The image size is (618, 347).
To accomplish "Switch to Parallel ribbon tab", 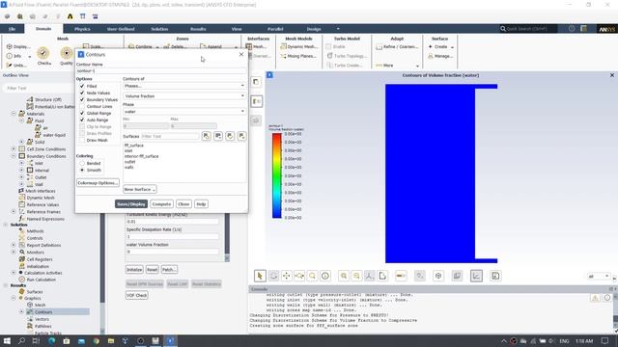I will 275,29.
